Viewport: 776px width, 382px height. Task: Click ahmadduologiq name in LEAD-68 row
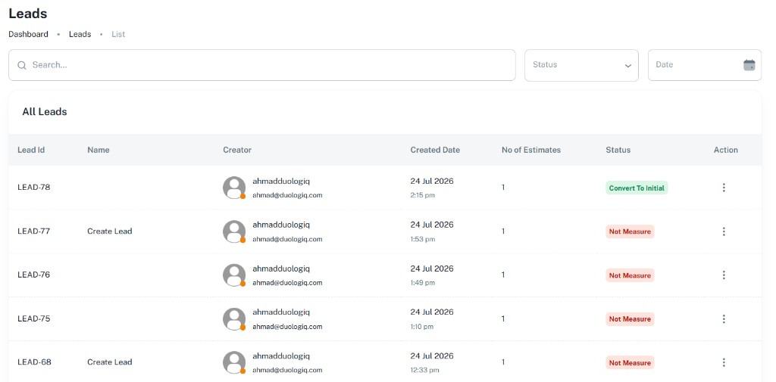(x=281, y=356)
